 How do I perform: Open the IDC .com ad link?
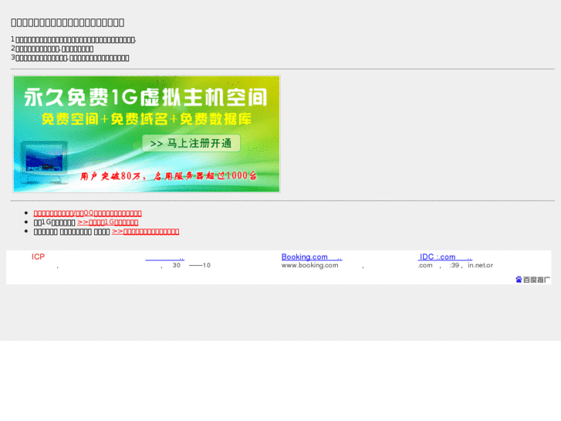pyautogui.click(x=445, y=257)
